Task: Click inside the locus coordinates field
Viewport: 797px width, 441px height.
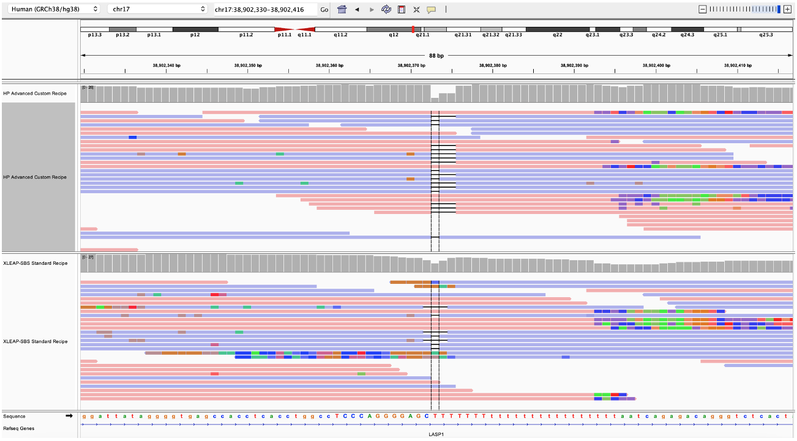Action: [264, 10]
